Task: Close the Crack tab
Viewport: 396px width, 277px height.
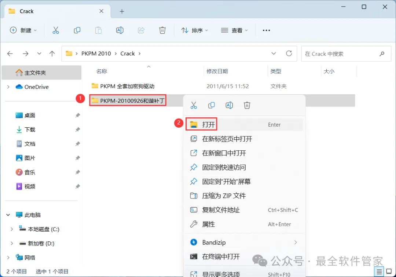Action: click(101, 11)
